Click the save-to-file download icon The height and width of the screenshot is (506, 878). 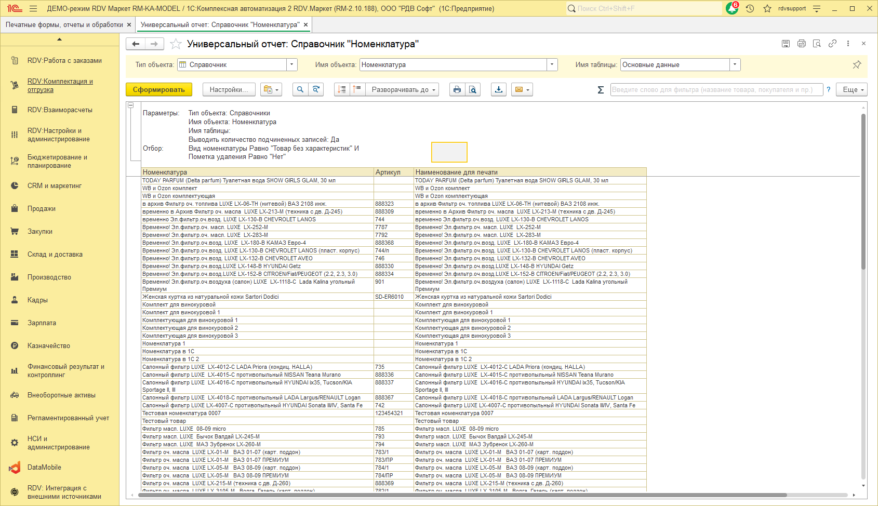tap(499, 89)
